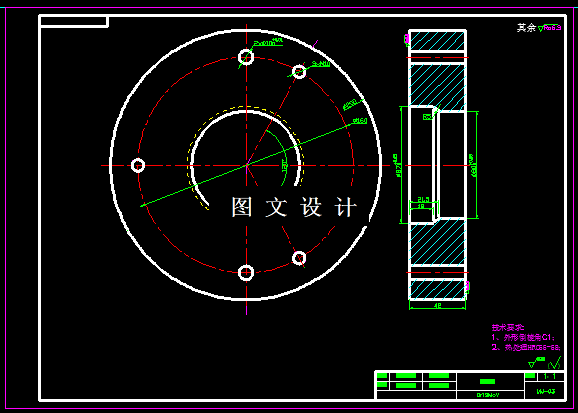This screenshot has width=578, height=413.
Task: Select the upper-right hole's green leader callout
Action: (321, 64)
